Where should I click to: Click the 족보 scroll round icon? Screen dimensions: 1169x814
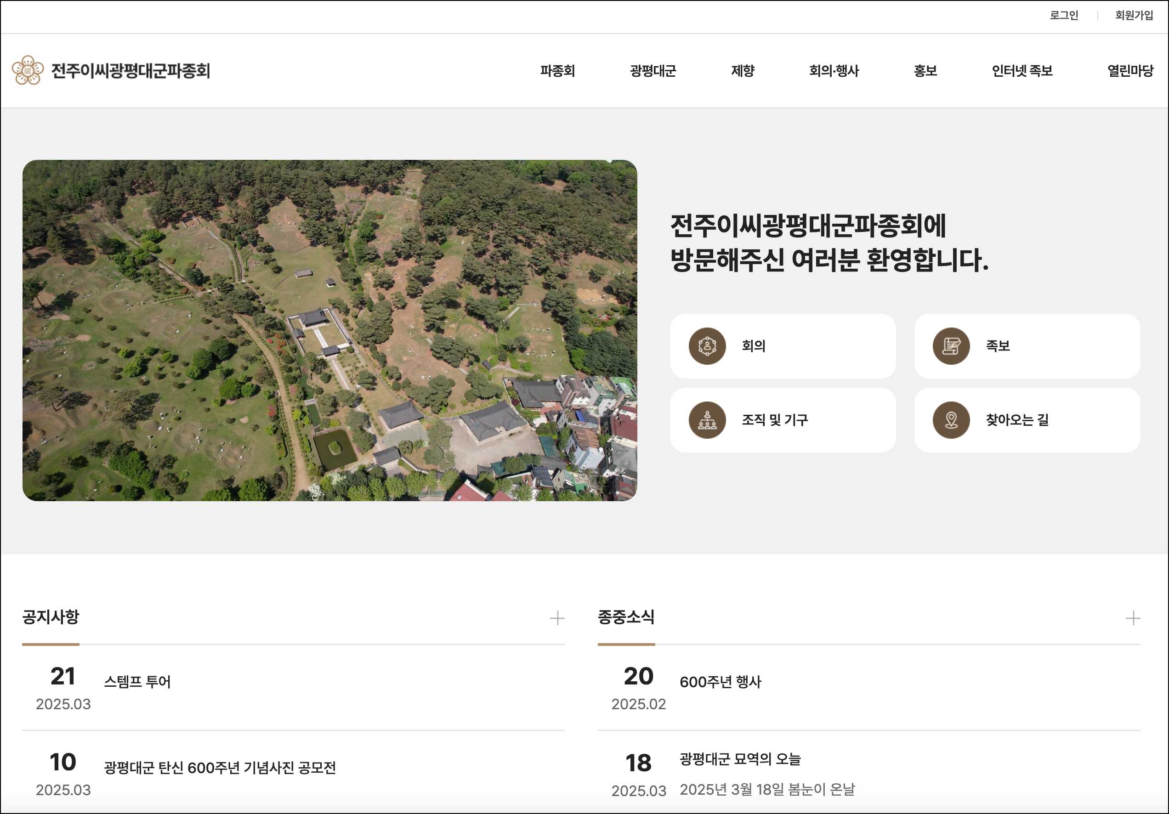pos(951,346)
